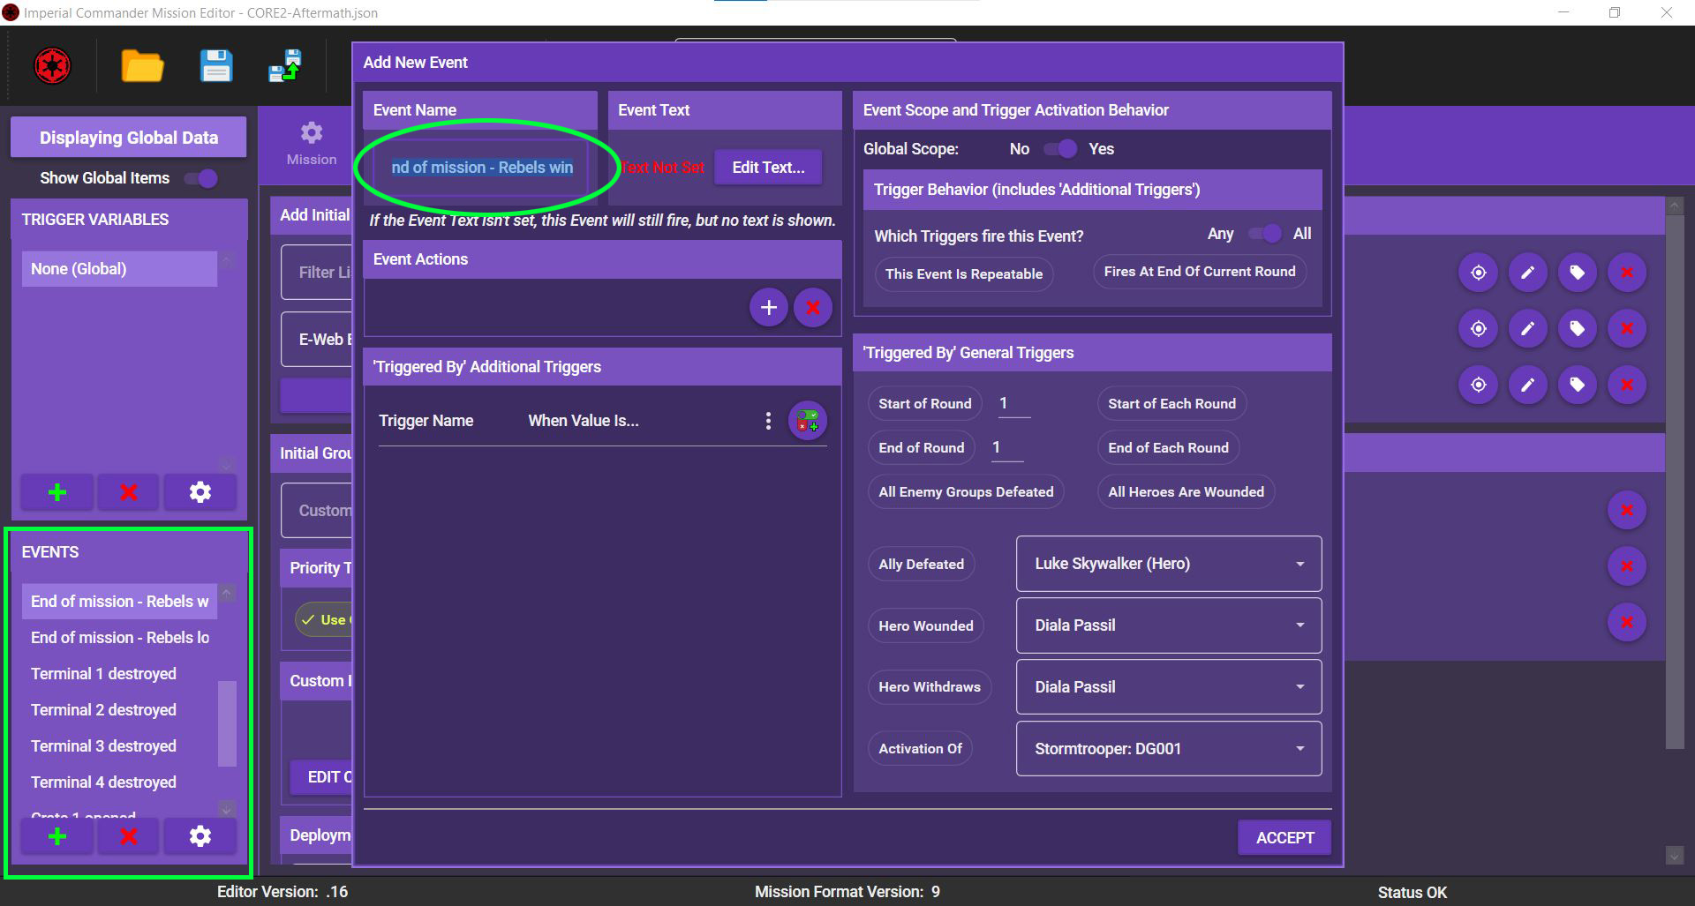The width and height of the screenshot is (1695, 906).
Task: Add a new event with green plus
Action: pos(57,836)
